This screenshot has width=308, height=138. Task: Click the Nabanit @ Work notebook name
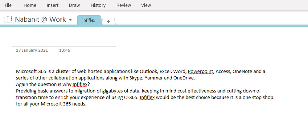(40, 20)
